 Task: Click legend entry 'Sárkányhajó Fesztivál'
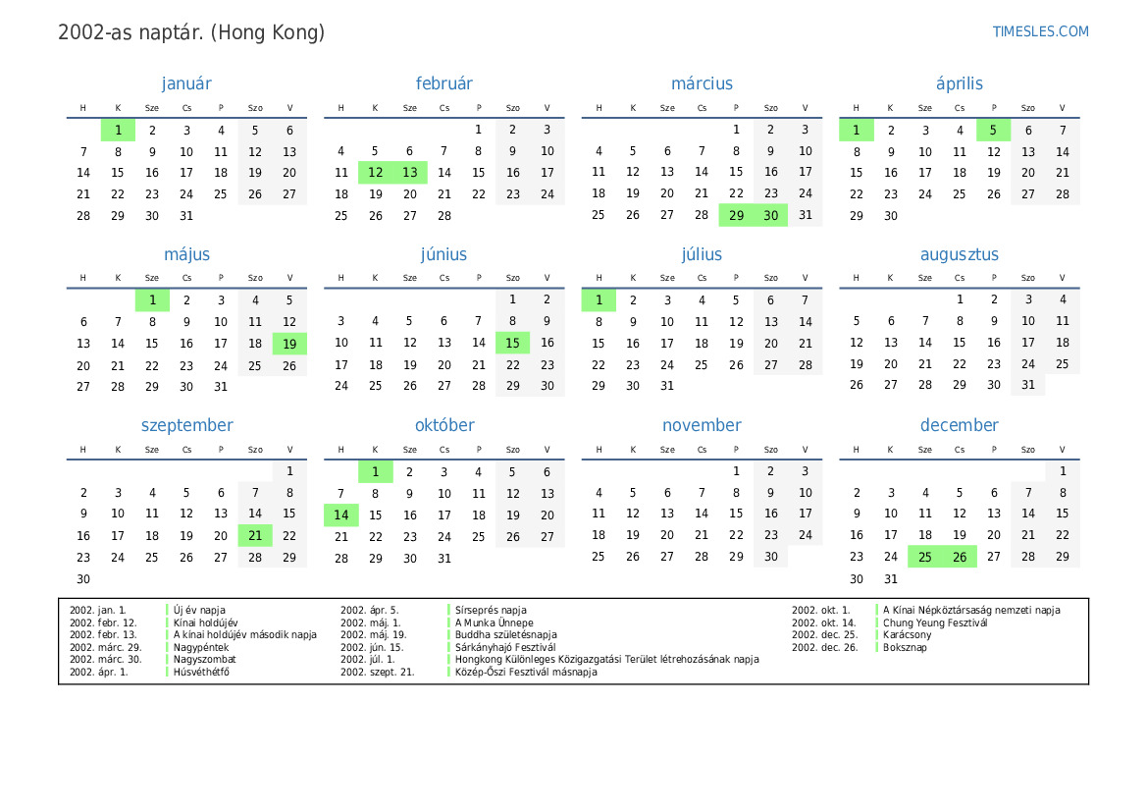(x=505, y=647)
